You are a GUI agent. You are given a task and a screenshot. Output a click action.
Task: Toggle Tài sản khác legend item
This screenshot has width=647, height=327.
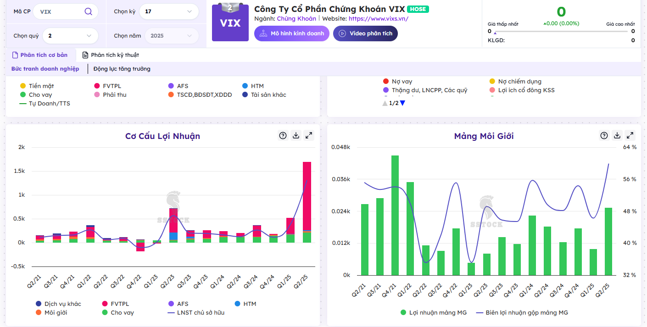coord(264,94)
